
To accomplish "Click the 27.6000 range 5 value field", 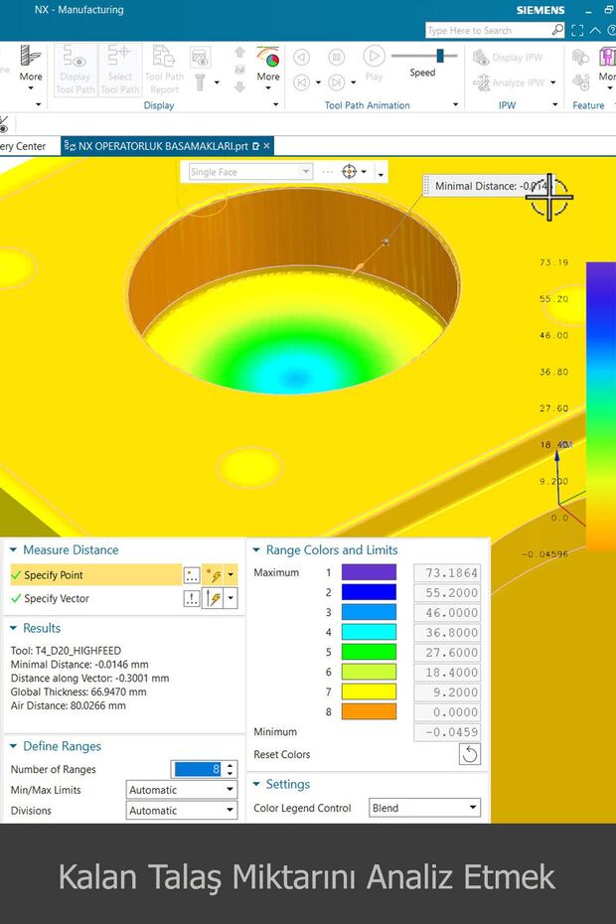I will [447, 653].
